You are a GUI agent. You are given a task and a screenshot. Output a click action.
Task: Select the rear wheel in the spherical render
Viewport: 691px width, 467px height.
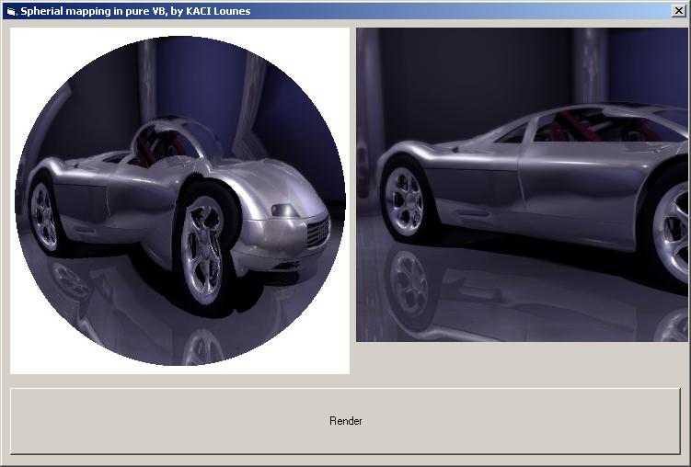pos(43,215)
